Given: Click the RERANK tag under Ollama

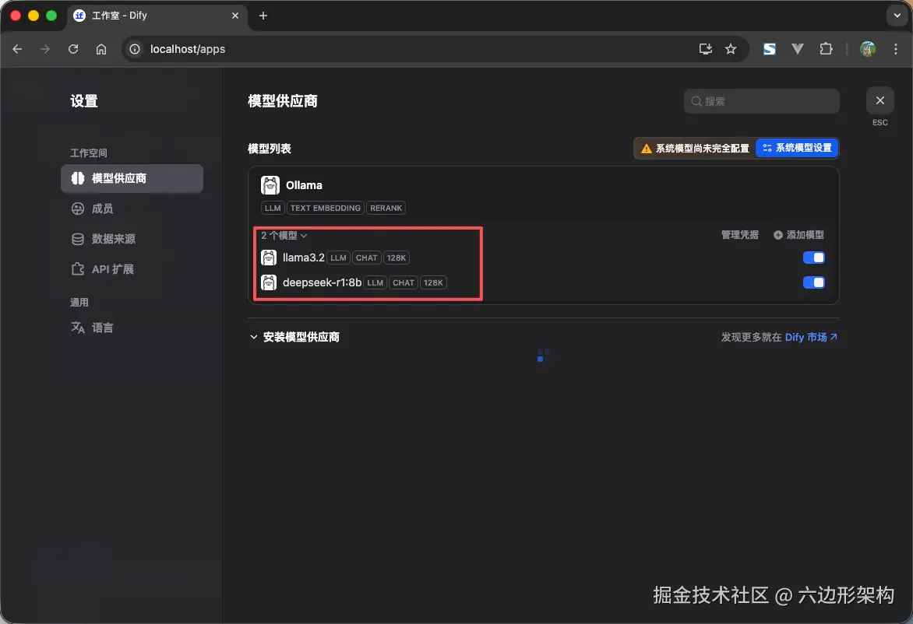Looking at the screenshot, I should click(x=386, y=209).
